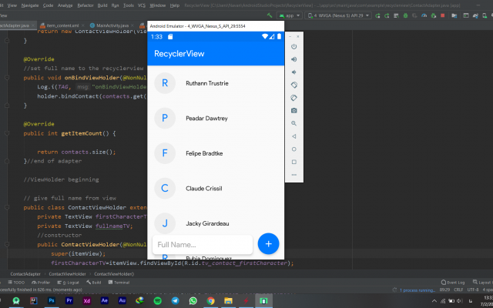Open the Profiler tool window
This screenshot has height=308, width=493.
(41, 283)
